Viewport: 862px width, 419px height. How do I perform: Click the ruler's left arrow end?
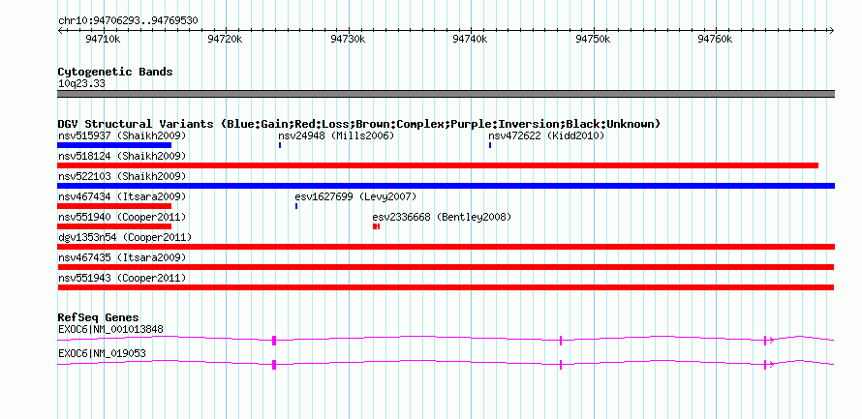point(60,30)
